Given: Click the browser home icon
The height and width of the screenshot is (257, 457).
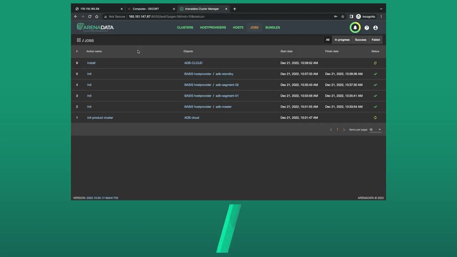Looking at the screenshot, I should click(96, 16).
